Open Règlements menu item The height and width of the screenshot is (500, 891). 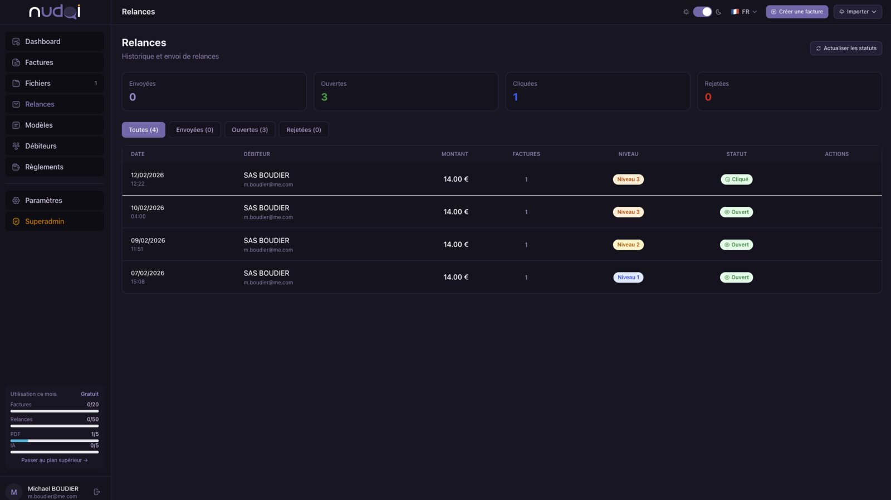(55, 167)
